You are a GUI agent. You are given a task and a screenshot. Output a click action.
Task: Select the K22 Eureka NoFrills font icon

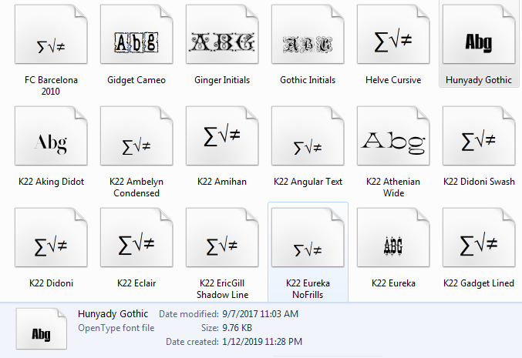point(308,238)
